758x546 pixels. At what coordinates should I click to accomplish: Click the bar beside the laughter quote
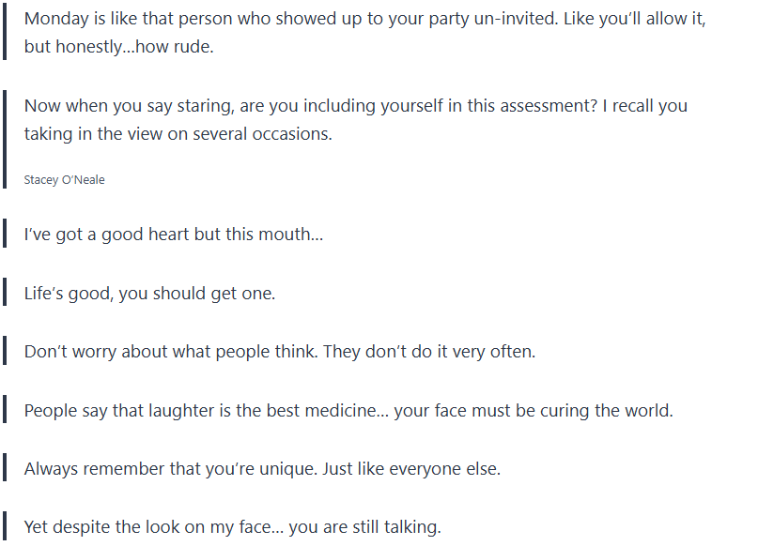[5, 411]
